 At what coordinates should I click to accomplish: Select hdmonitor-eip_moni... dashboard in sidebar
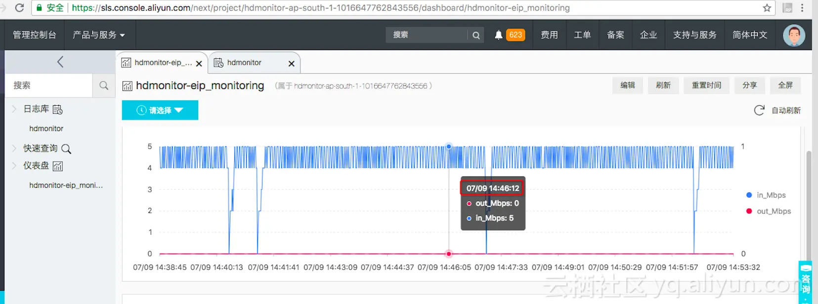pyautogui.click(x=66, y=185)
